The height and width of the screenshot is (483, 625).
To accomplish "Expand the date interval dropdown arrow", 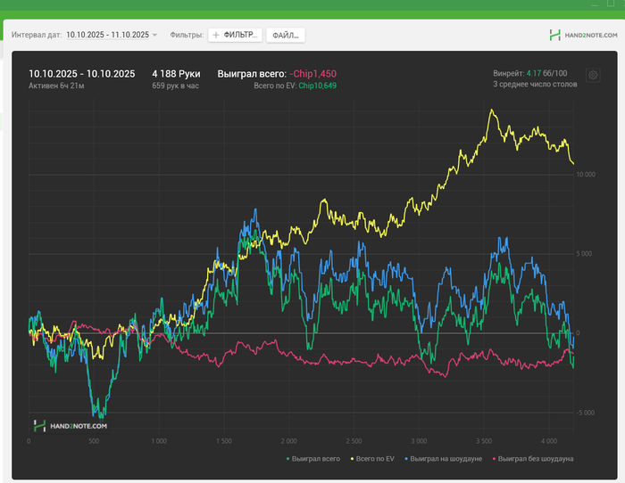I will [154, 35].
